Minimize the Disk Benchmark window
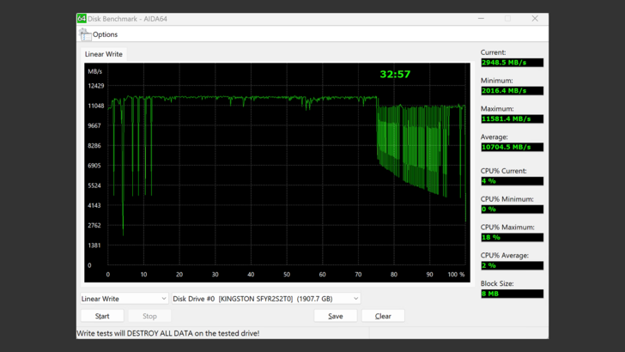This screenshot has width=625, height=352. pyautogui.click(x=481, y=18)
